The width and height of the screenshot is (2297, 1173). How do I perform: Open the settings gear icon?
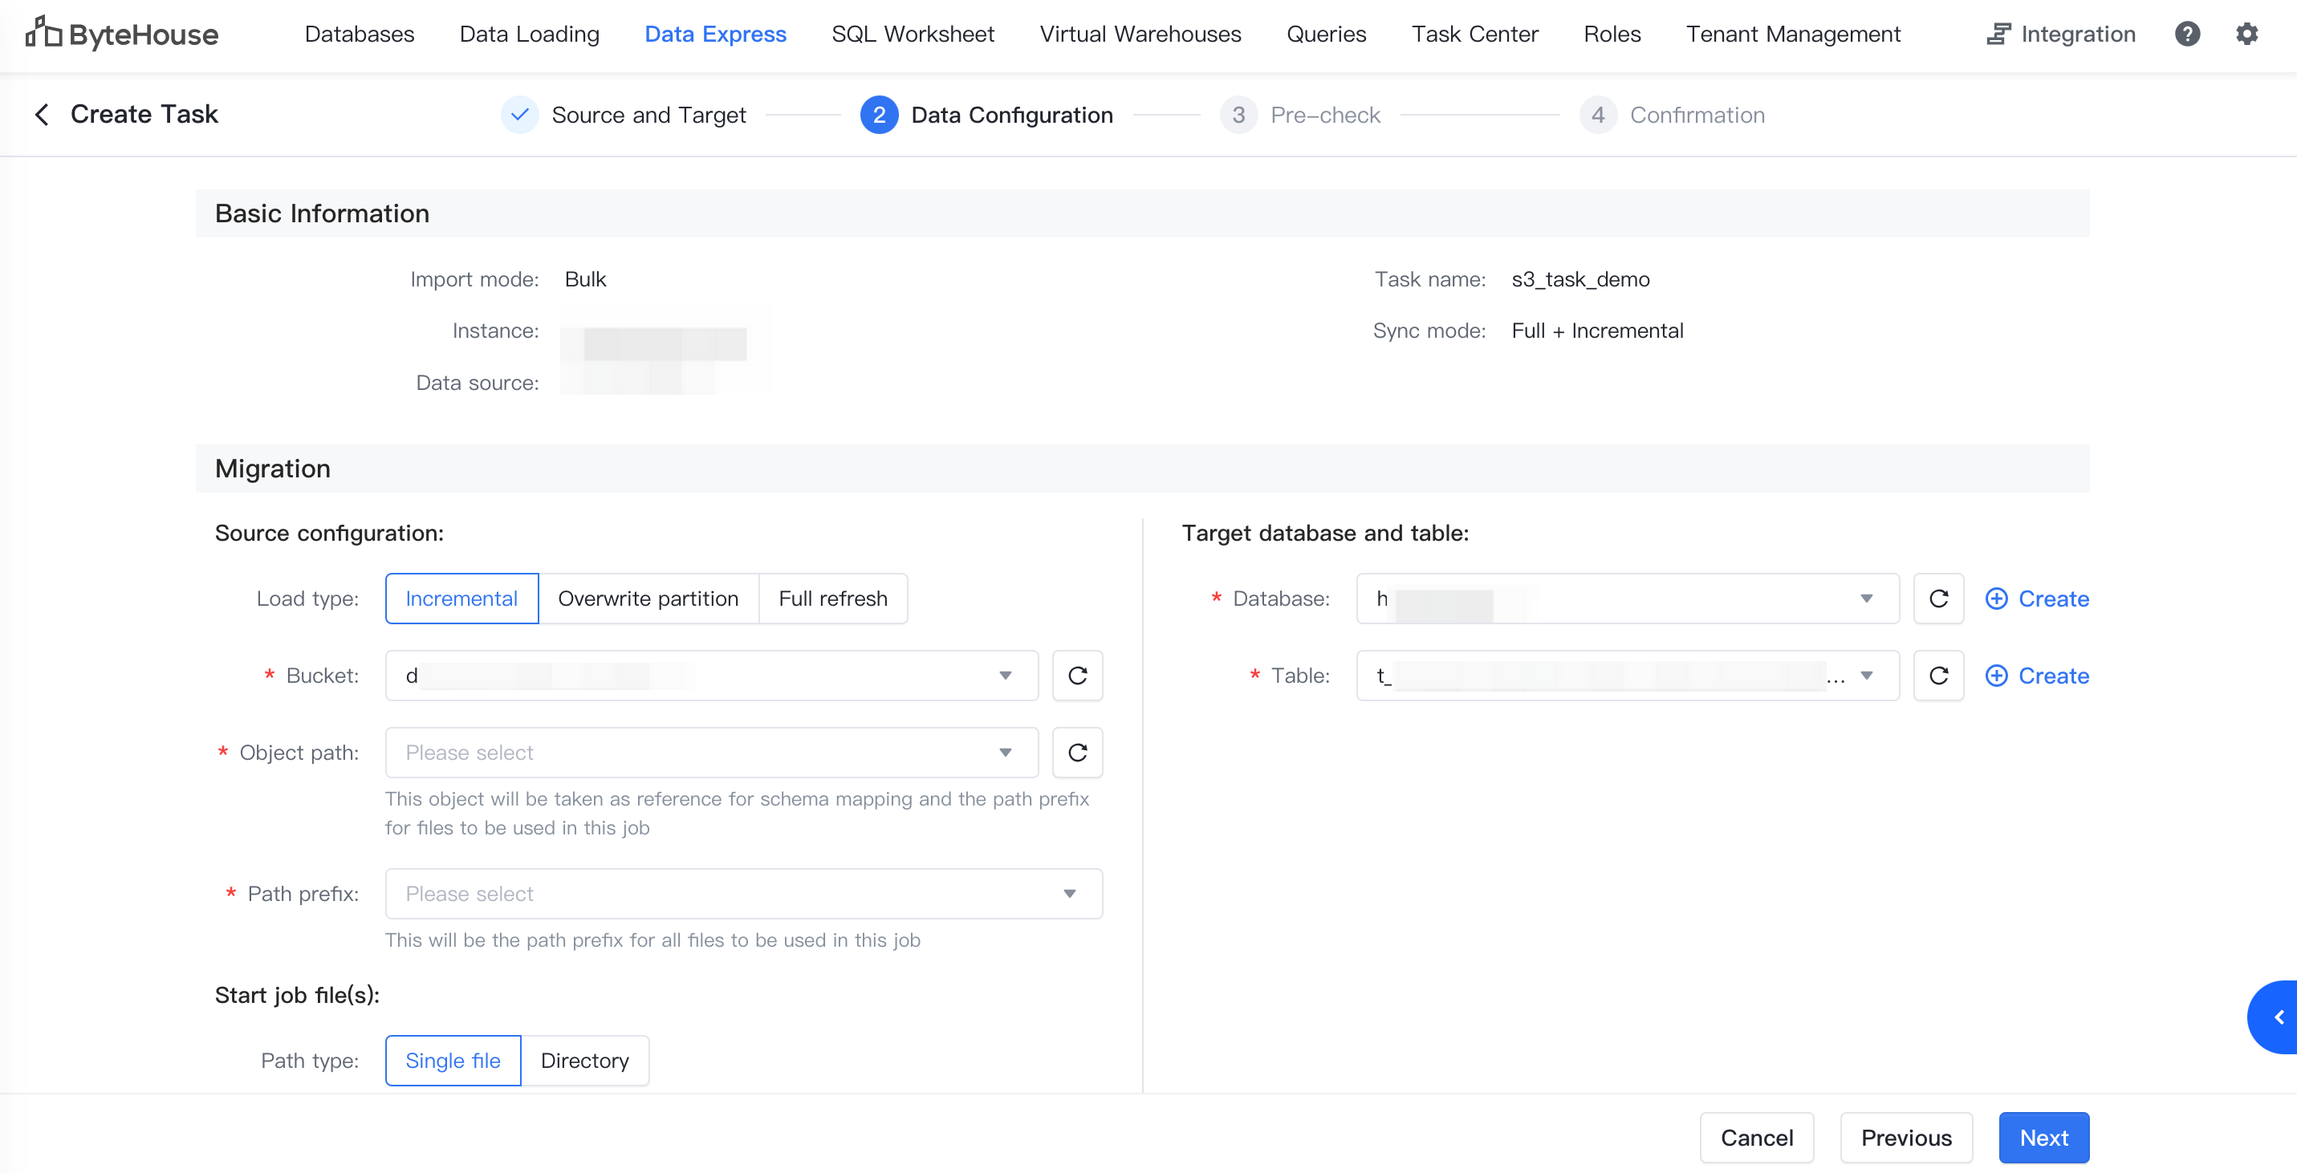click(x=2247, y=34)
